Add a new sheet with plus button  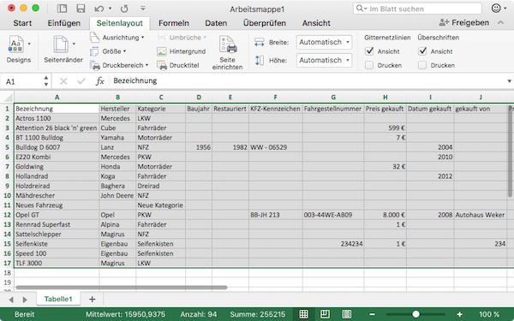click(x=93, y=299)
